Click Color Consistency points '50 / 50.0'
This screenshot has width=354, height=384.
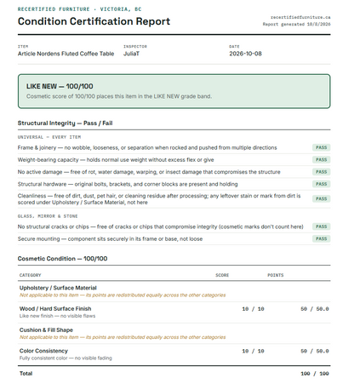click(315, 352)
